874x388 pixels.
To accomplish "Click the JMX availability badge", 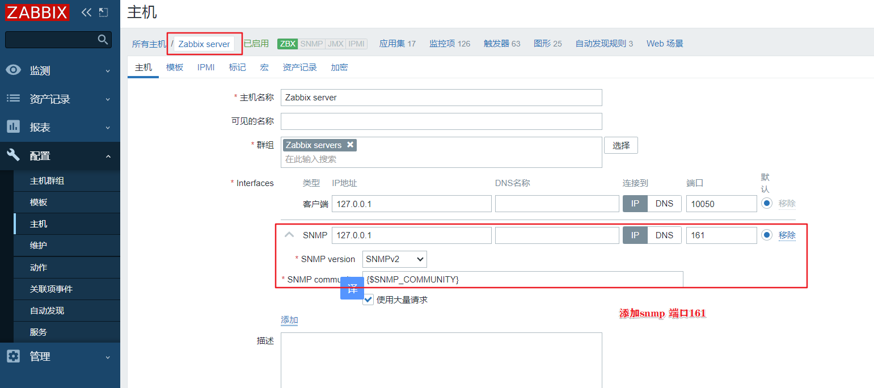I will (336, 44).
